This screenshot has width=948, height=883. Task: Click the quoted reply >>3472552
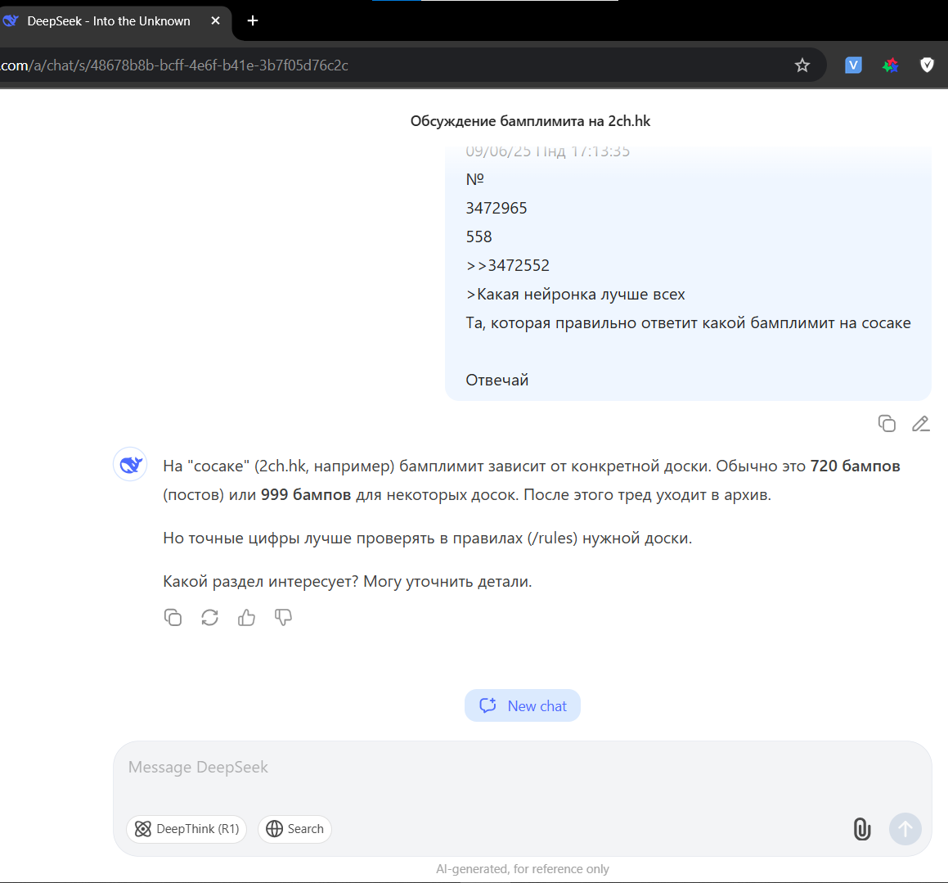(x=507, y=265)
